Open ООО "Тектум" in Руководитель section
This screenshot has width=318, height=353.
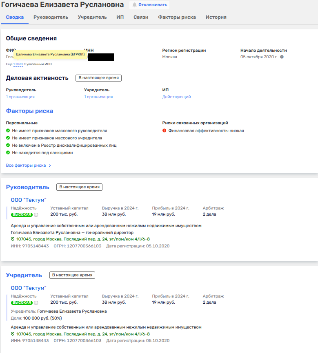pyautogui.click(x=29, y=200)
